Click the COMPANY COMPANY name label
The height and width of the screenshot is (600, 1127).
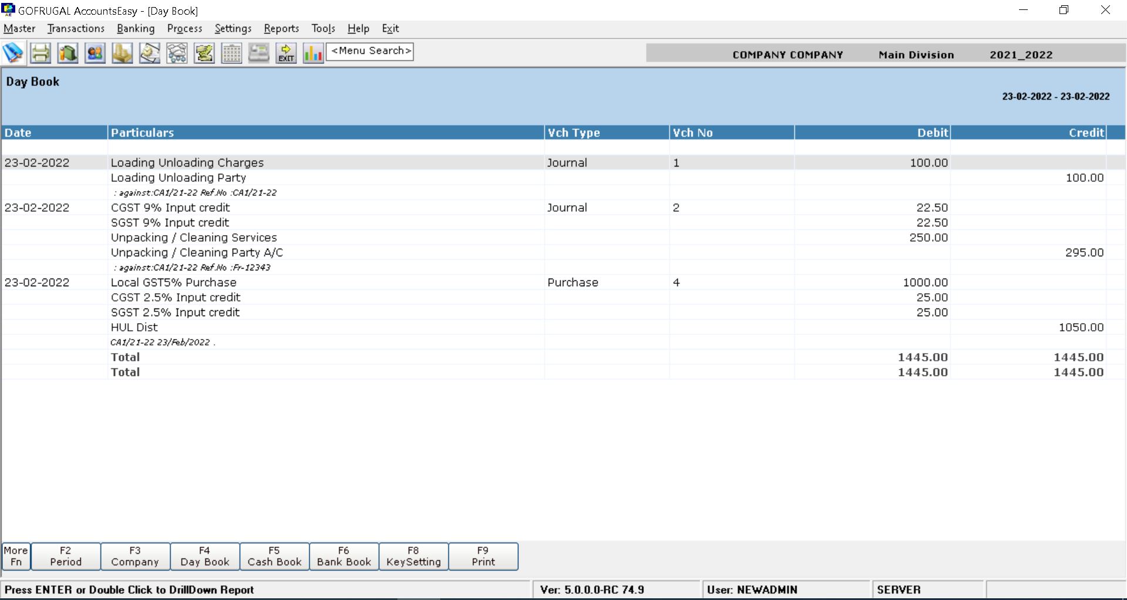click(x=788, y=55)
